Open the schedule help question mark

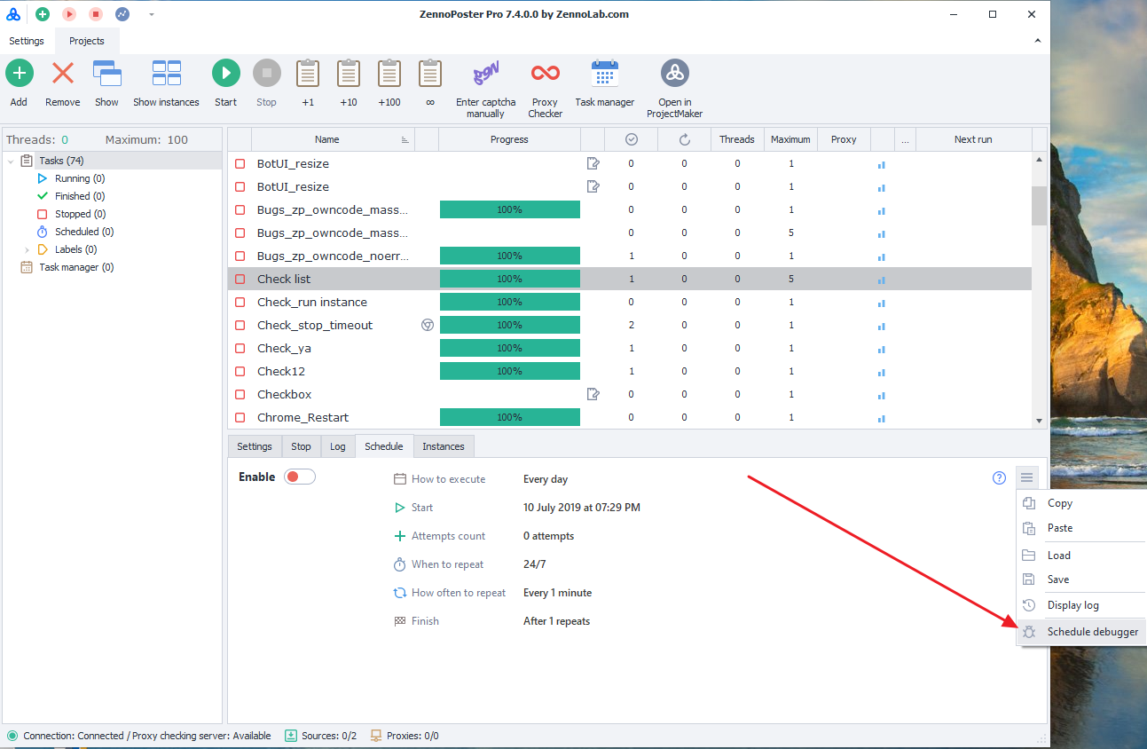coord(1000,478)
